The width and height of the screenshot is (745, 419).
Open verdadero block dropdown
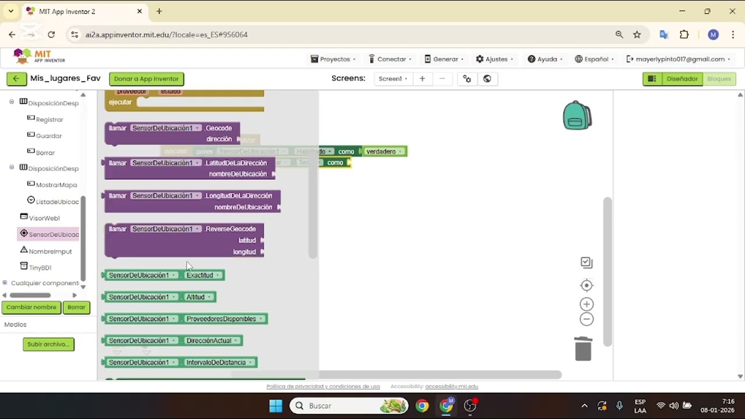(401, 151)
